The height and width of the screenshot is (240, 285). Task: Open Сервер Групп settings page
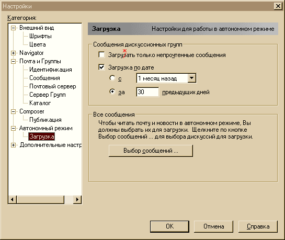48,95
